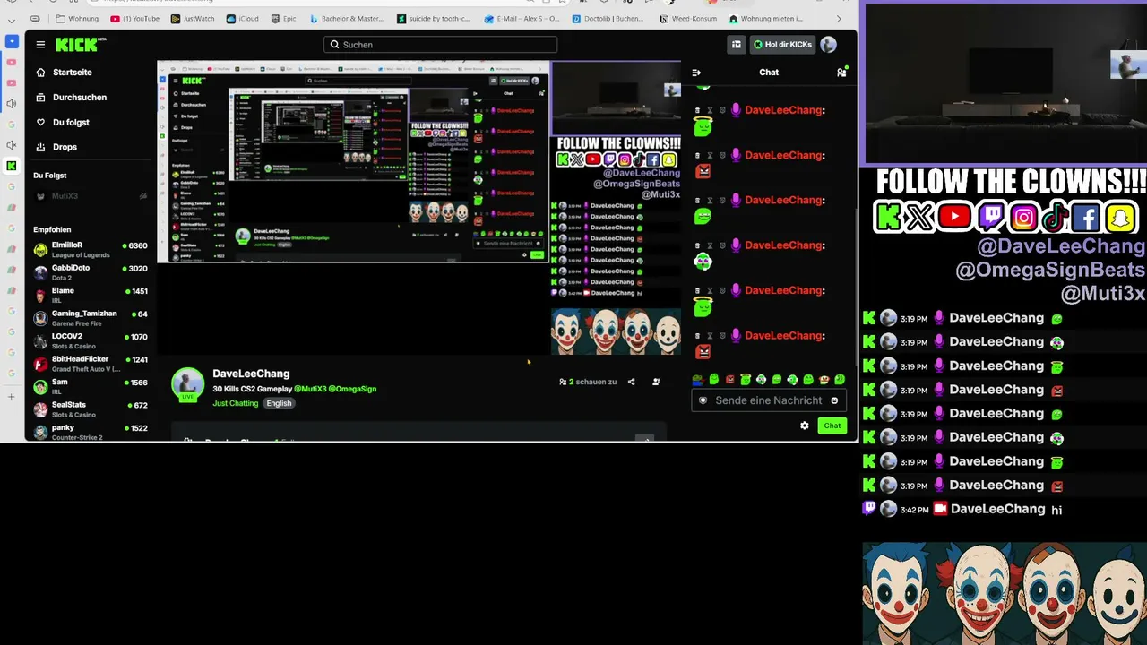Open SealStats recommended channel
This screenshot has height=645, width=1147.
tap(91, 409)
